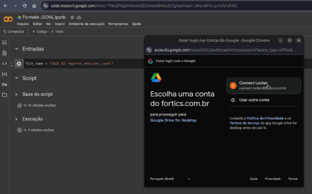Image resolution: width=312 pixels, height=194 pixels.
Task: Open the Ajuda menu in Colab
Action: [136, 24]
